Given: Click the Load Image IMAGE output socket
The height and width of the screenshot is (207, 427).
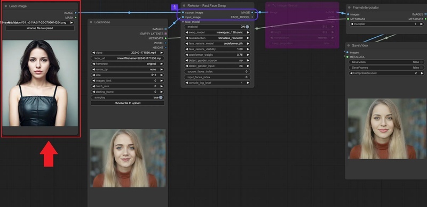Looking at the screenshot, I should pyautogui.click(x=75, y=13).
